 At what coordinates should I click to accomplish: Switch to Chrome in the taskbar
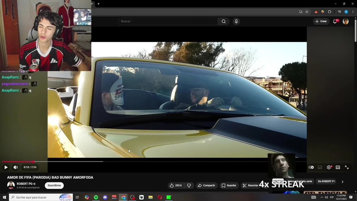point(123,197)
